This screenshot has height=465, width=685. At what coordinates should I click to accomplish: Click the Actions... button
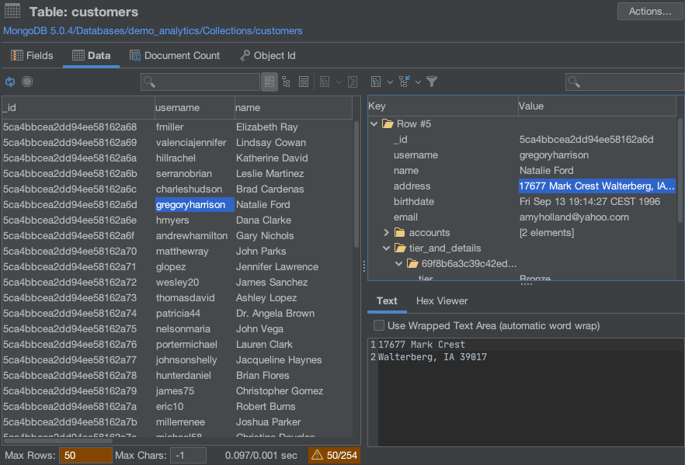pyautogui.click(x=649, y=12)
